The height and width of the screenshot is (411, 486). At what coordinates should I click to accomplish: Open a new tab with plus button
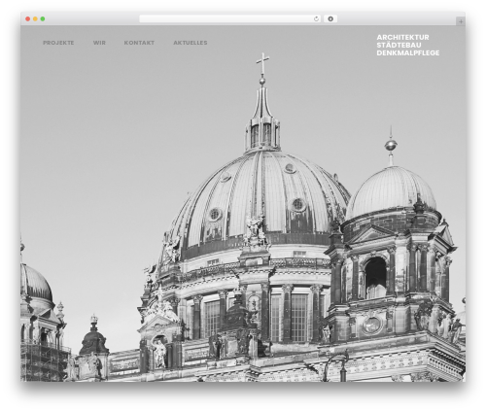click(461, 21)
